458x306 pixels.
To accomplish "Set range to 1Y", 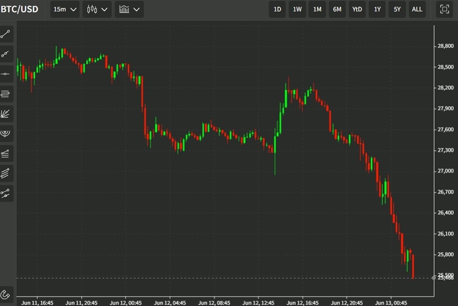I will click(x=377, y=9).
